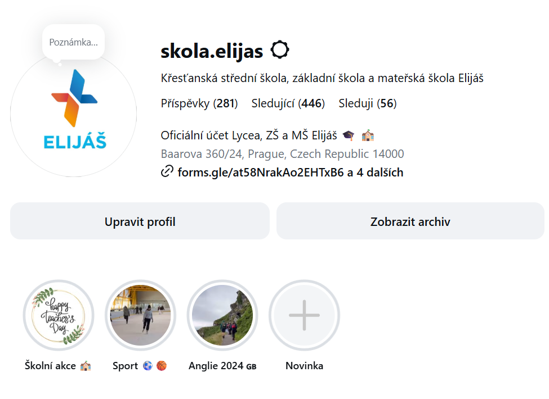The height and width of the screenshot is (399, 549).
Task: View the Sledující (446) followers list
Action: [x=288, y=103]
